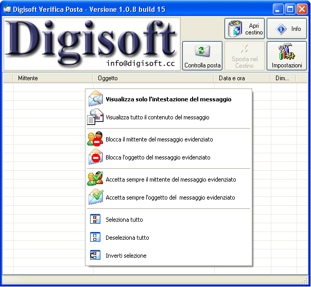
Task: Click the document icon for full message content
Action: pyautogui.click(x=96, y=117)
